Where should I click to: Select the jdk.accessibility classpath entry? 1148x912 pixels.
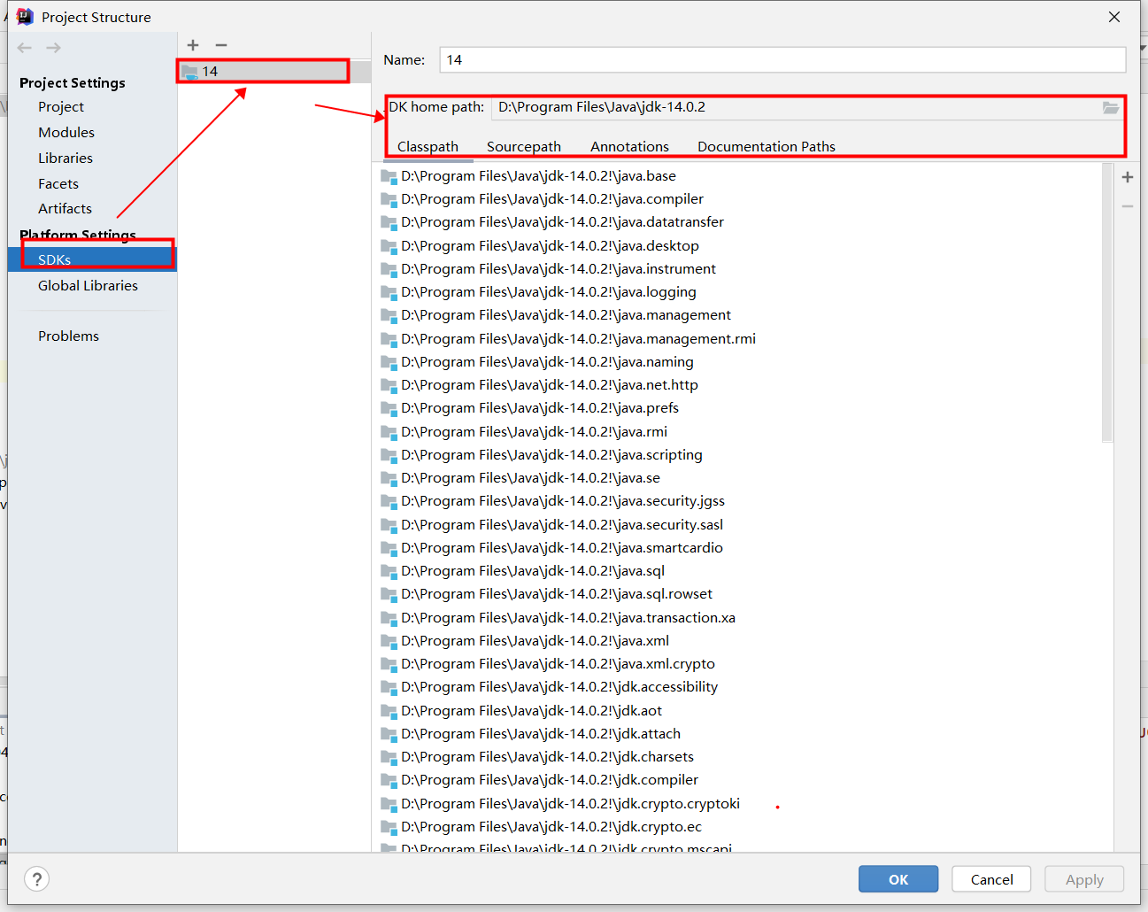(549, 686)
